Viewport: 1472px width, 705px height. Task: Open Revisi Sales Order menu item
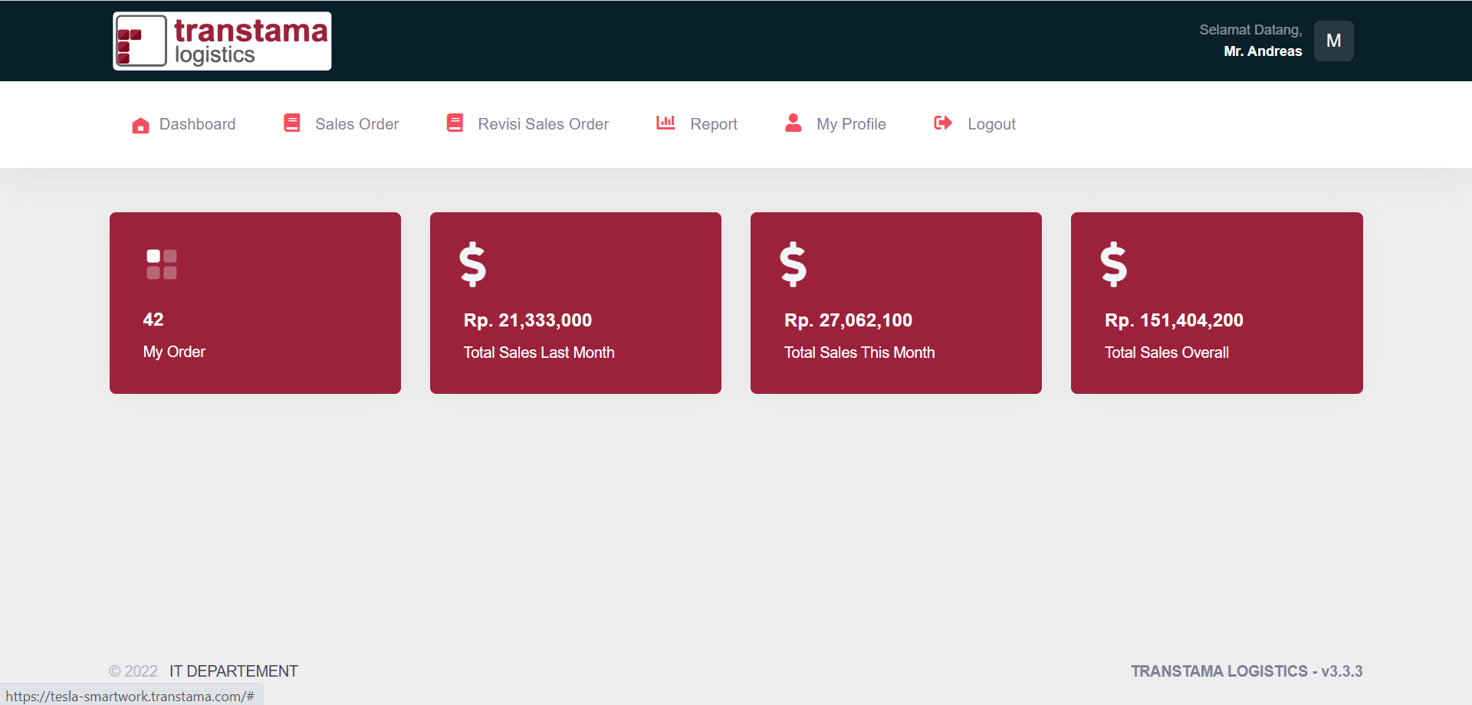[x=527, y=124]
